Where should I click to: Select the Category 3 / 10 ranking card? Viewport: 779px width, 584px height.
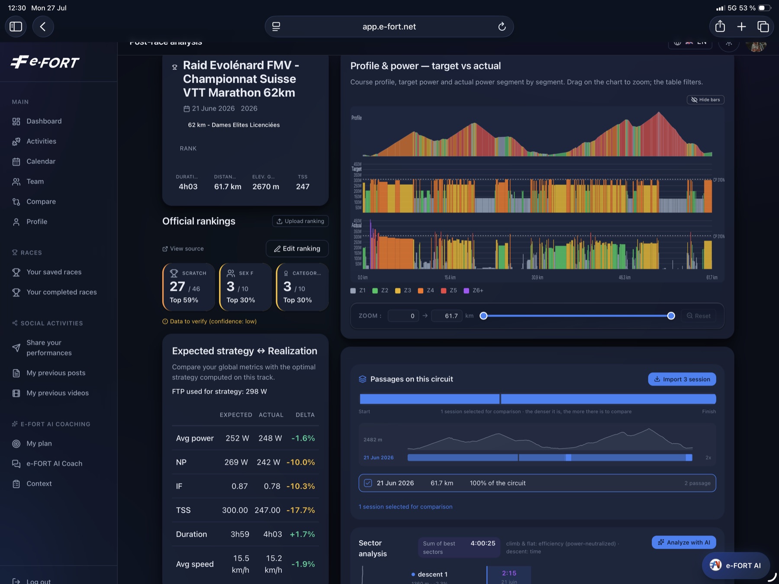[x=302, y=287]
